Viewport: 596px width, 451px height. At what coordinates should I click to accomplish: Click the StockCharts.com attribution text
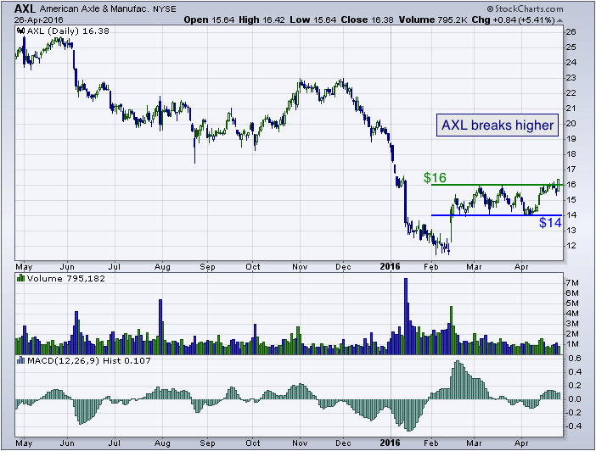coord(525,8)
